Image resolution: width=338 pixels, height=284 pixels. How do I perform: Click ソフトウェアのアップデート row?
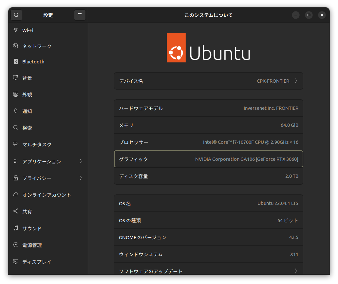click(x=208, y=269)
